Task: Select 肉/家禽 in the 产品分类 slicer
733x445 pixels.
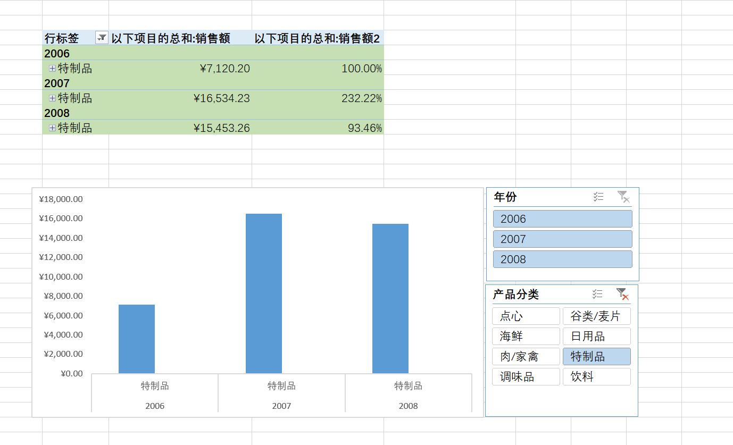Action: tap(526, 357)
